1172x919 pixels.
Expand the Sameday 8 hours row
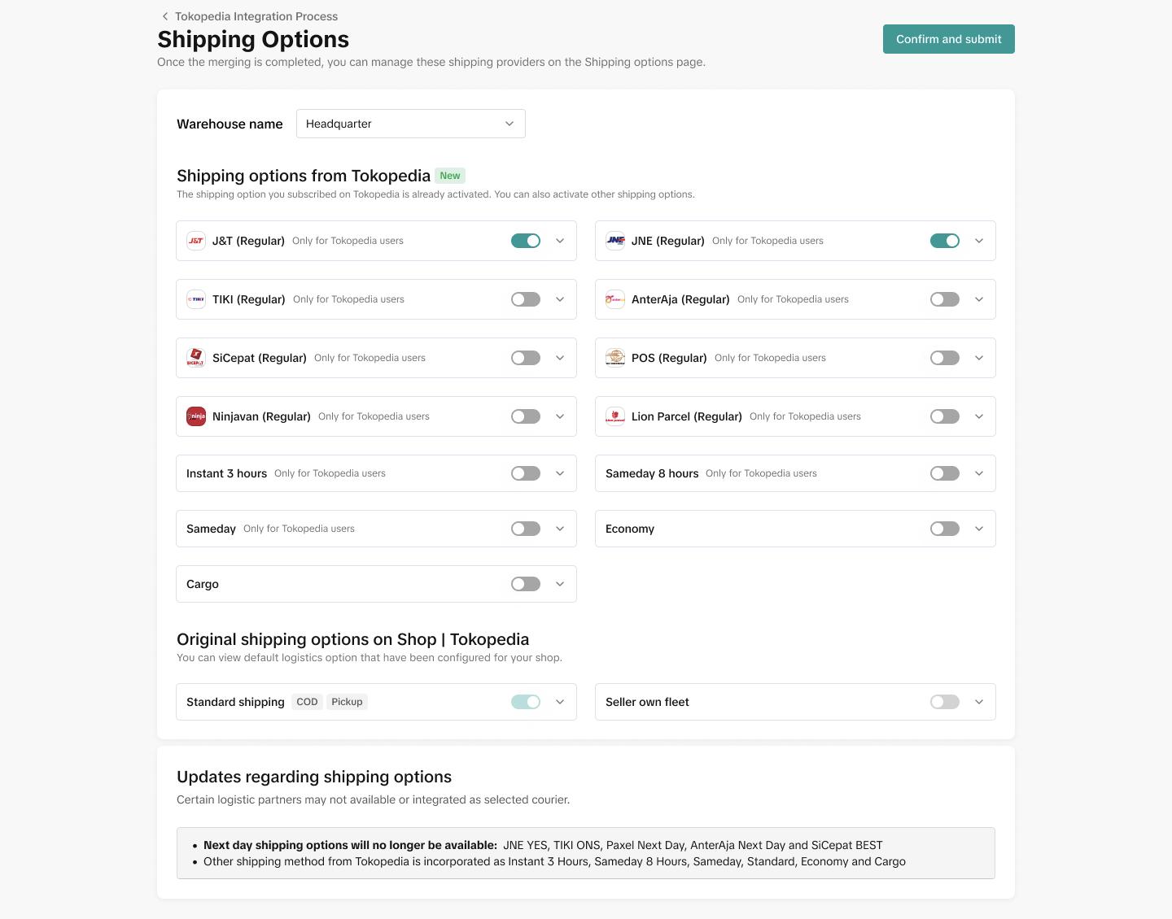(x=979, y=473)
